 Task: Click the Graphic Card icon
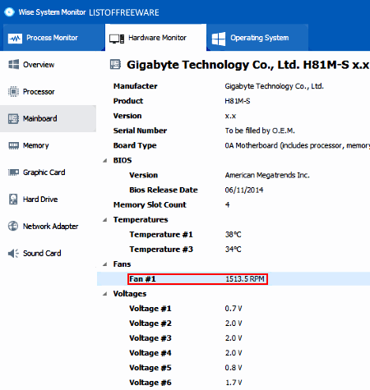[13, 172]
